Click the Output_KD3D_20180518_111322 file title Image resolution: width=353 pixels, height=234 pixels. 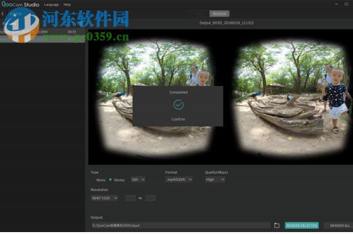coord(226,23)
